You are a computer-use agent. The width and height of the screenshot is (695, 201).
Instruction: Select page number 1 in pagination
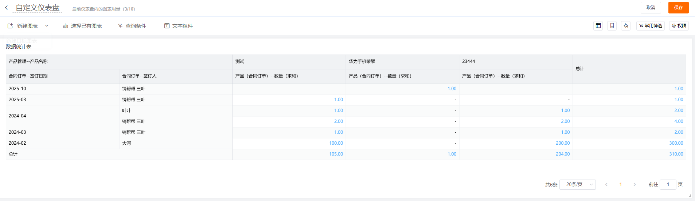(620, 185)
